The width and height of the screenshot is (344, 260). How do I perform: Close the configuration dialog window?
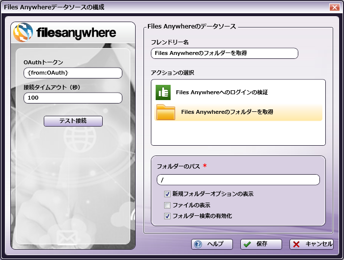point(335,7)
